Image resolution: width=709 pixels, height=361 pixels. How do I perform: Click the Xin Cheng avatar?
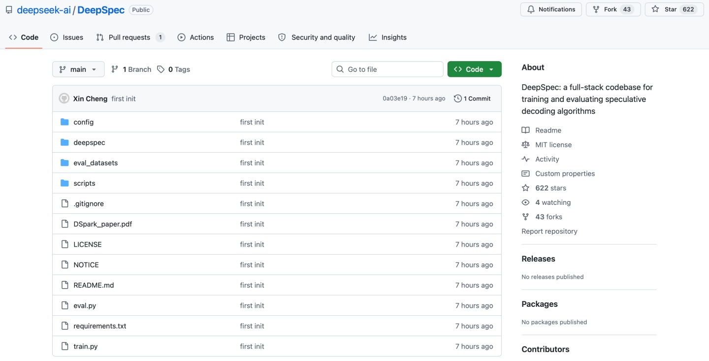64,98
